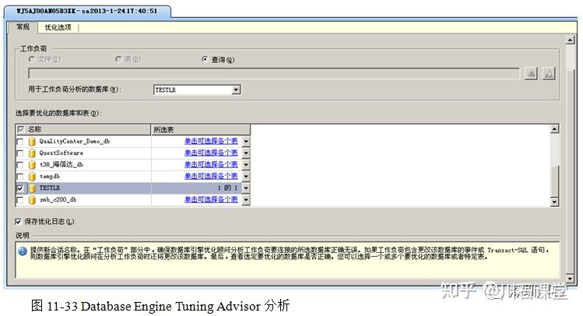Viewport: 583px width, 316px height.
Task: Click main panel scrollbar down arrow
Action: tap(571, 278)
